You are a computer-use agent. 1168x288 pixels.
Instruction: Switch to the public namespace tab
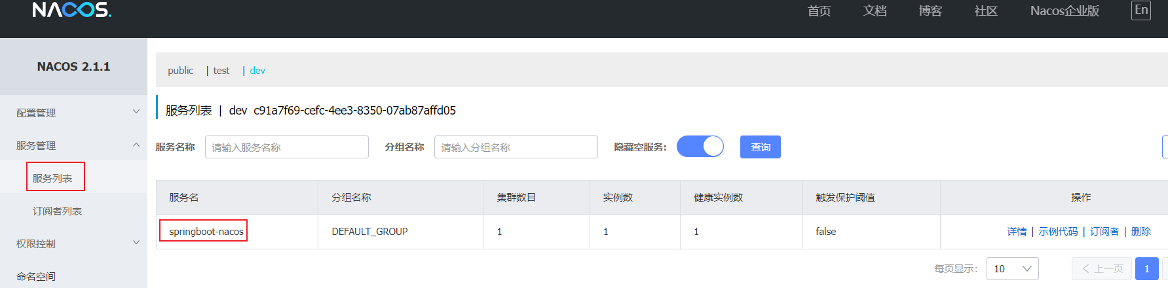point(180,71)
